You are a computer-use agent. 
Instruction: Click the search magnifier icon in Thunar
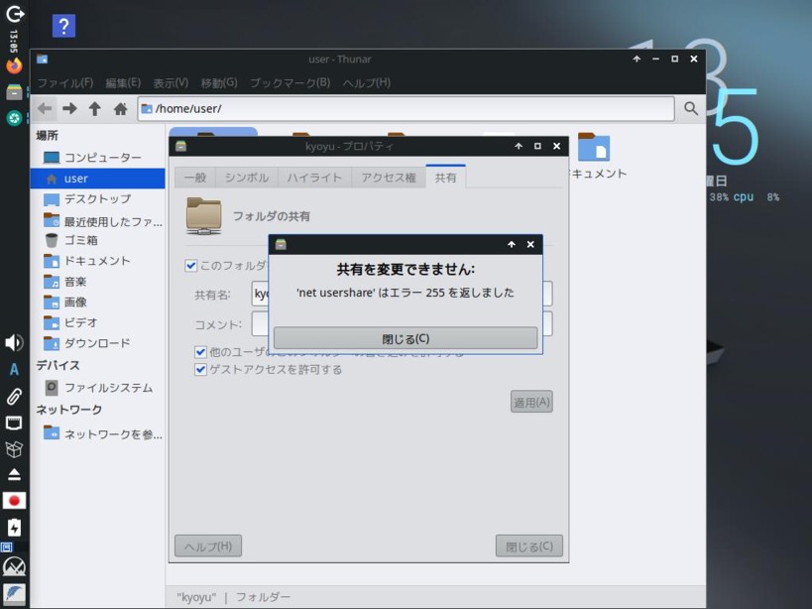pos(690,109)
